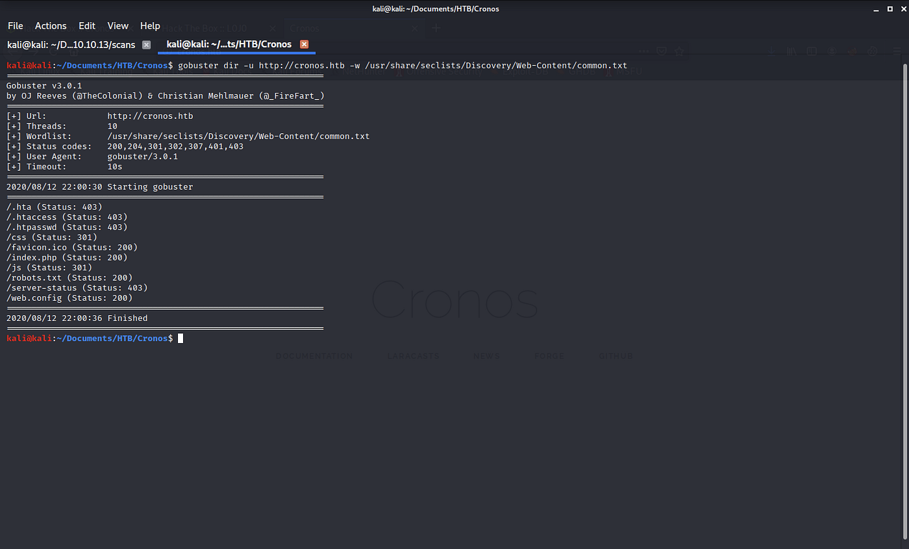Open the File menu

tap(16, 26)
